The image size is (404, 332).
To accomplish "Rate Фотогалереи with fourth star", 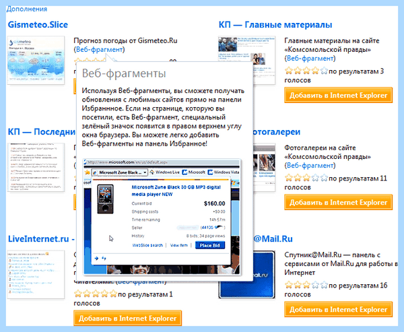I will [315, 178].
